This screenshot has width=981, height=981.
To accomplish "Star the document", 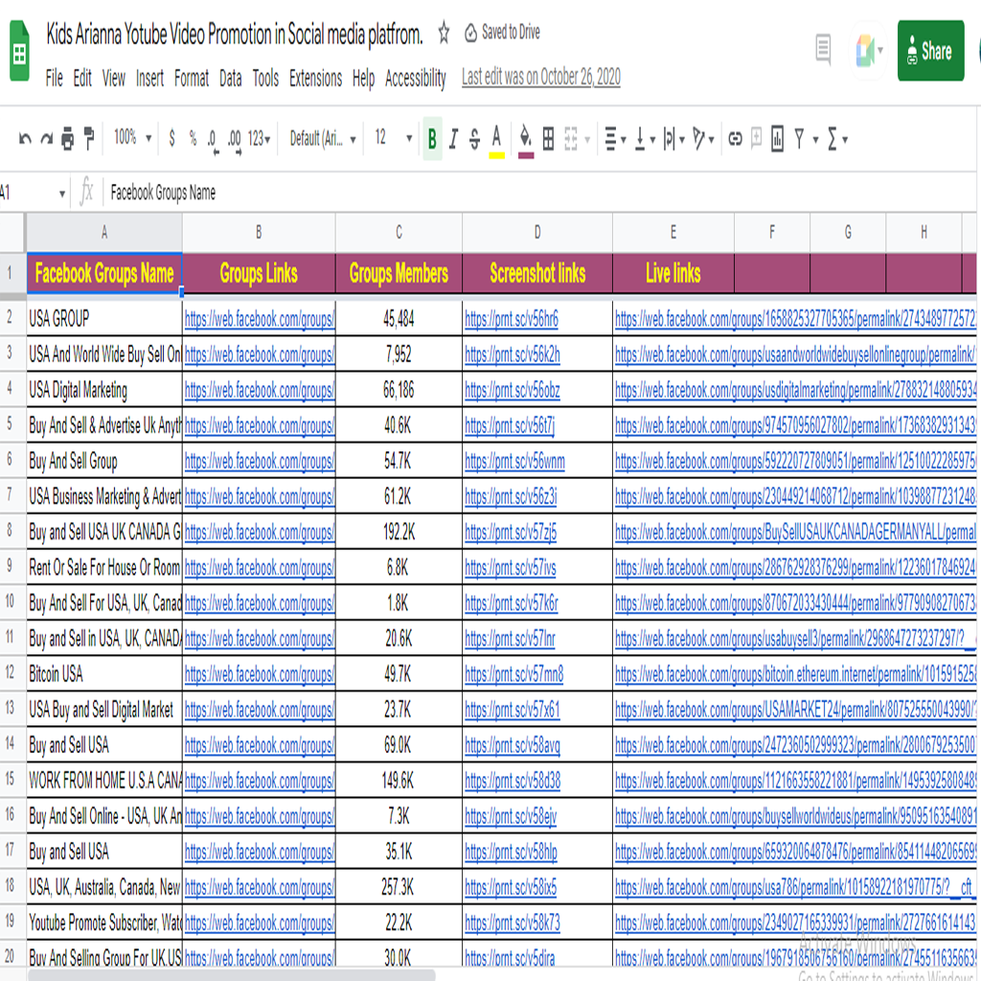I will click(445, 33).
